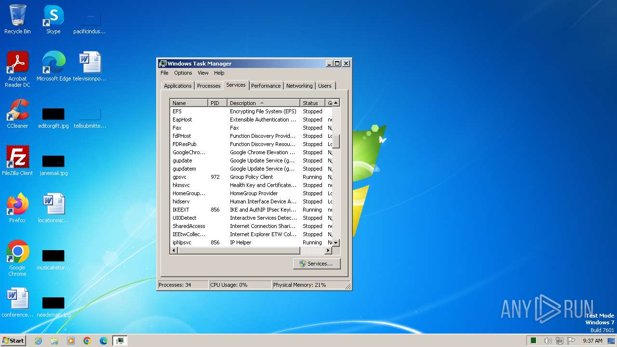Click the vertical scrollbar down arrow
This screenshot has width=617, height=347.
tap(336, 242)
